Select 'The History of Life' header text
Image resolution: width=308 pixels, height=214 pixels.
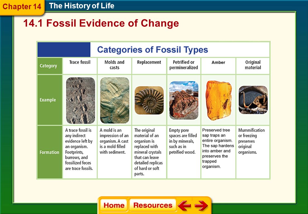coord(81,6)
